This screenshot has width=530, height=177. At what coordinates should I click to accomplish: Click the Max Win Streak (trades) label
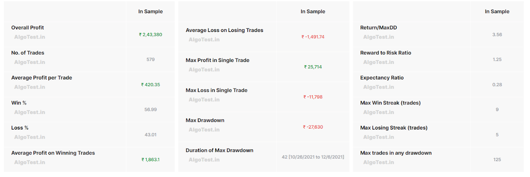coord(390,103)
